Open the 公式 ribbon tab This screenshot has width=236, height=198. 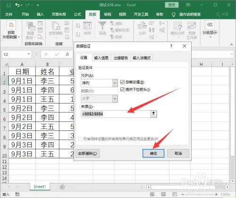pyautogui.click(x=77, y=15)
